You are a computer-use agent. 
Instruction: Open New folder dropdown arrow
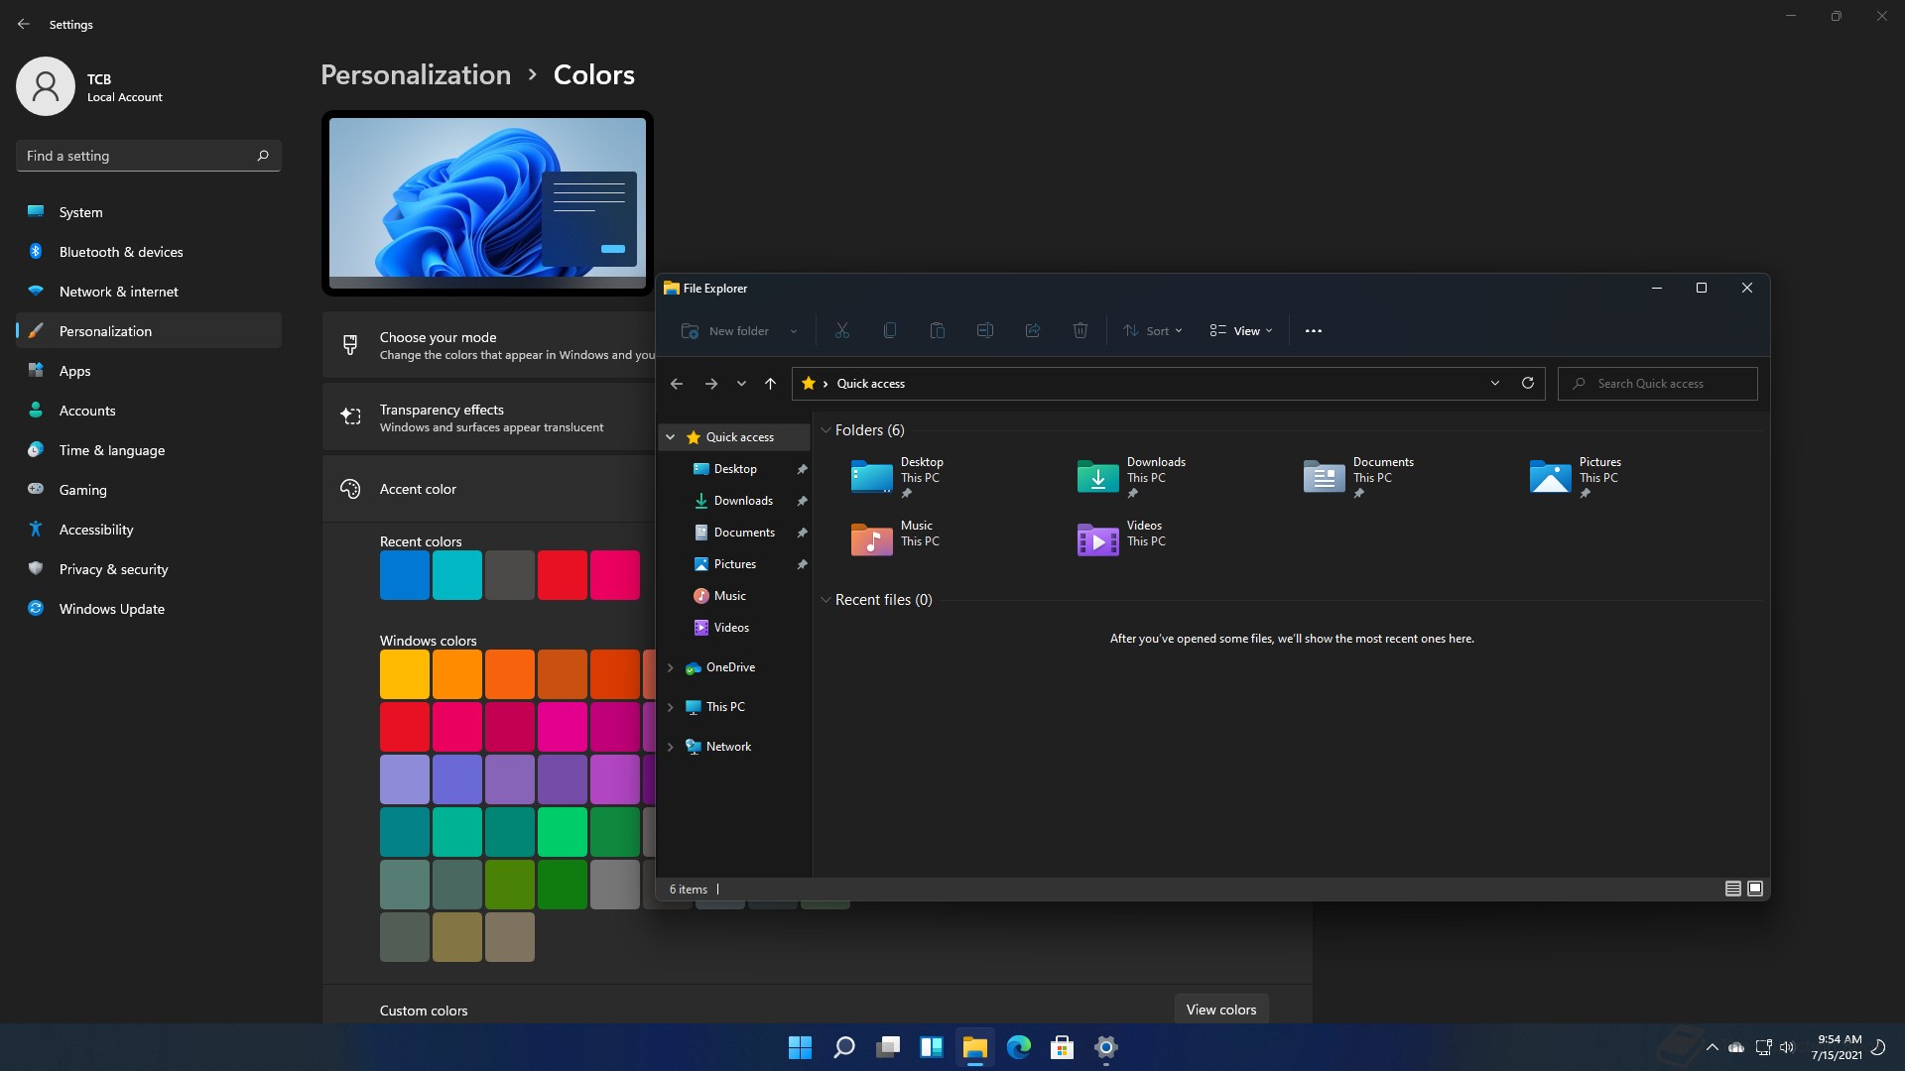pyautogui.click(x=794, y=331)
